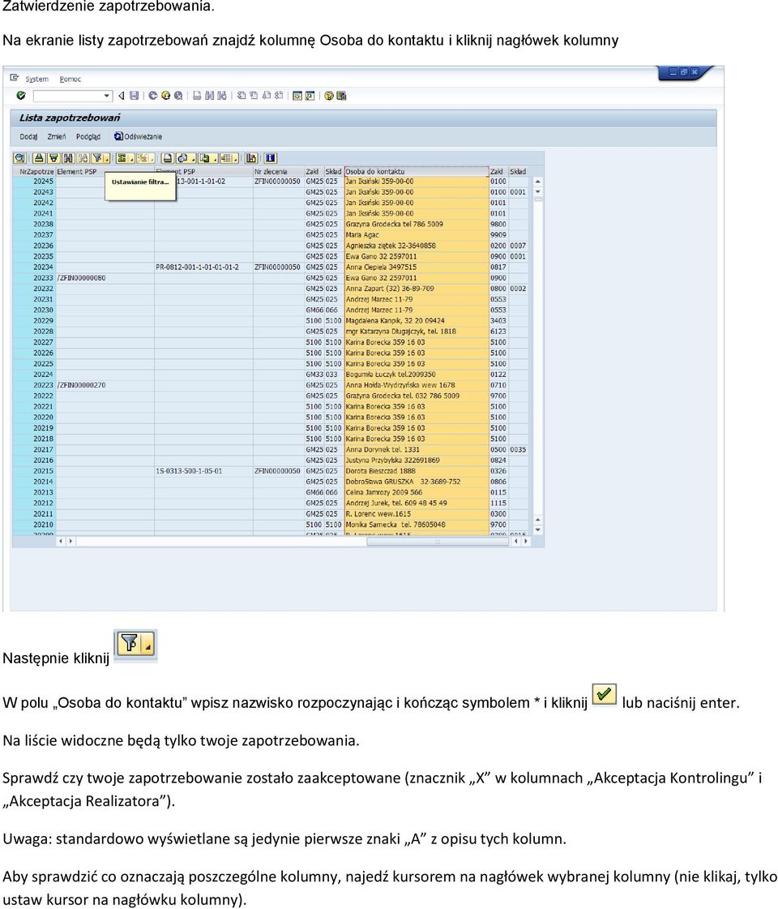Click the Sort descending icon in list toolbar
778x909 pixels.
(53, 158)
